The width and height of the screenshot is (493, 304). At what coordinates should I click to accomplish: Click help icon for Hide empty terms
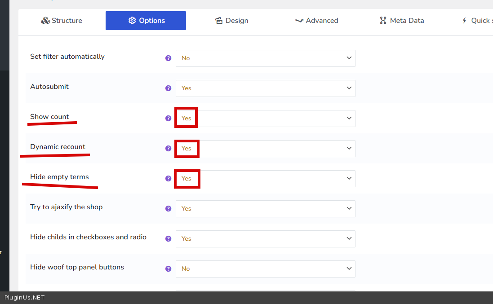coord(168,179)
